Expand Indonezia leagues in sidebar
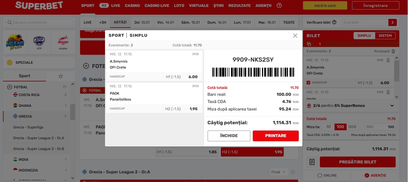408x182 pixels. coord(37,170)
